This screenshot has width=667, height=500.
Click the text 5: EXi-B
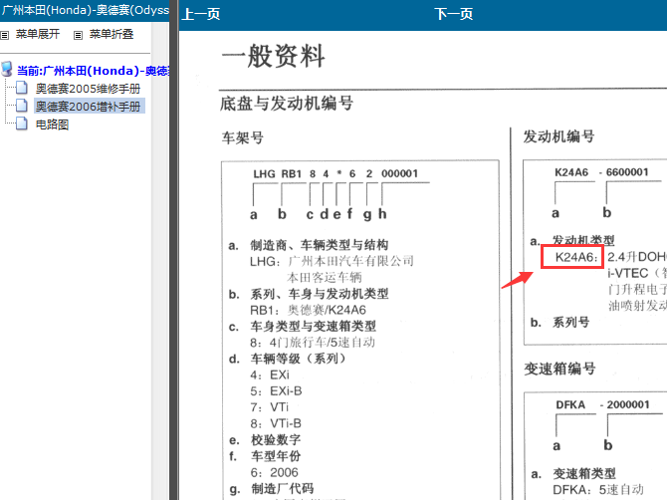click(276, 391)
